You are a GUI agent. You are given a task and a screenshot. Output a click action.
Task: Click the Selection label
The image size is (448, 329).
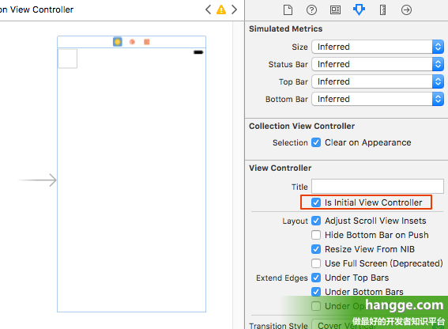pos(290,142)
